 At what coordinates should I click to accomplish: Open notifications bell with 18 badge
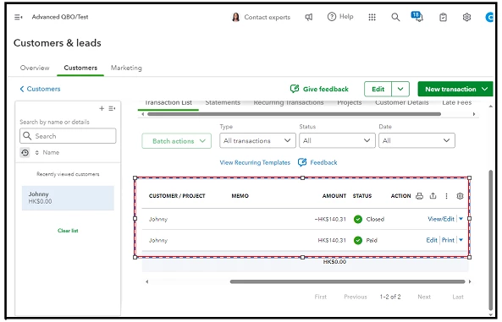click(416, 16)
